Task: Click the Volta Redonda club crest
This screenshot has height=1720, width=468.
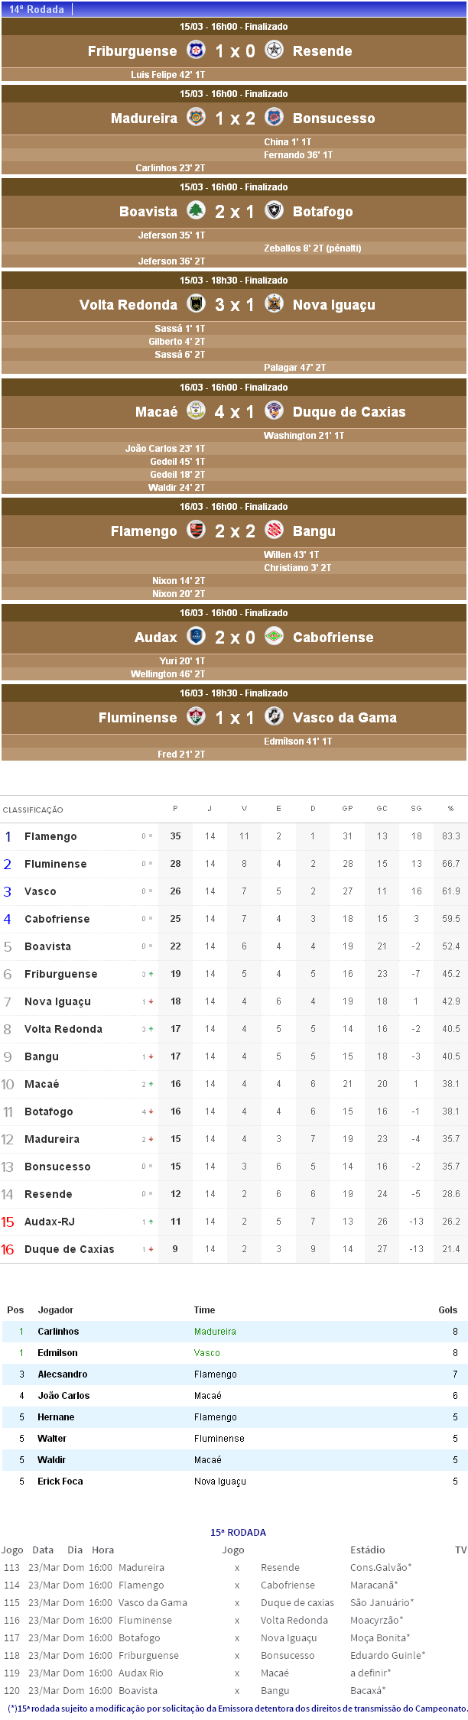Action: (197, 303)
